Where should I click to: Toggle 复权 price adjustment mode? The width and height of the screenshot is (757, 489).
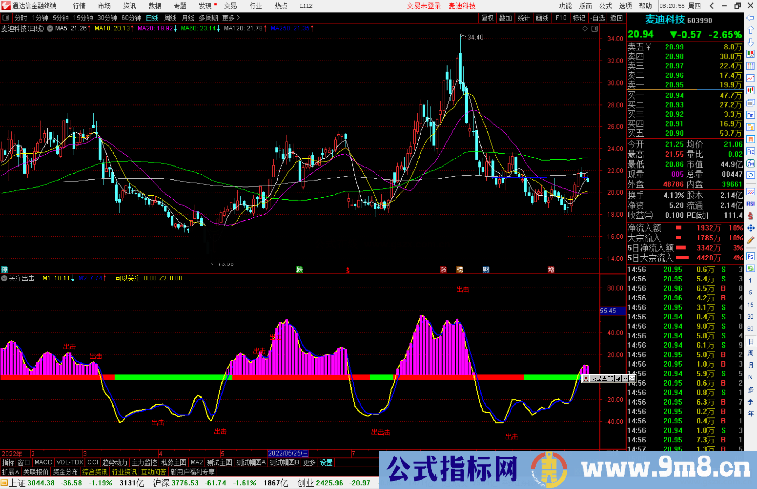(487, 18)
